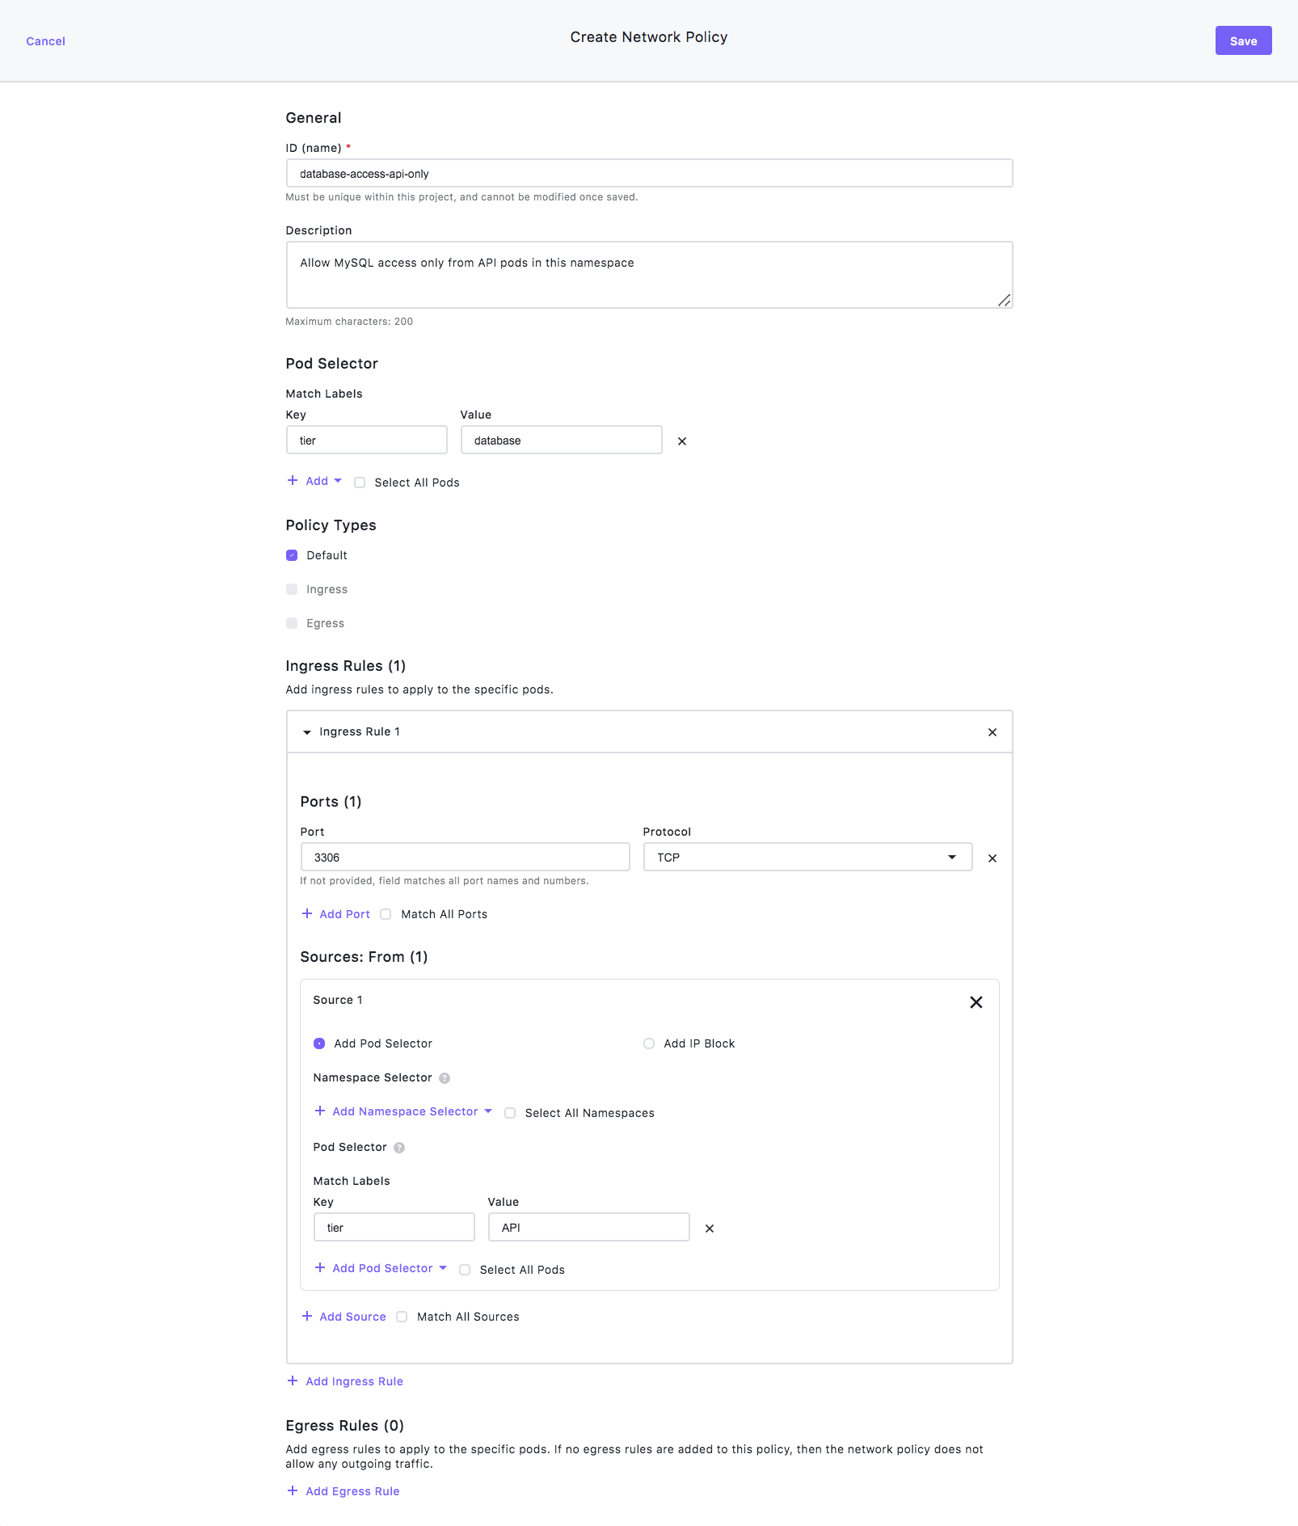The image size is (1298, 1526).
Task: Focus the Description text area
Action: click(649, 275)
